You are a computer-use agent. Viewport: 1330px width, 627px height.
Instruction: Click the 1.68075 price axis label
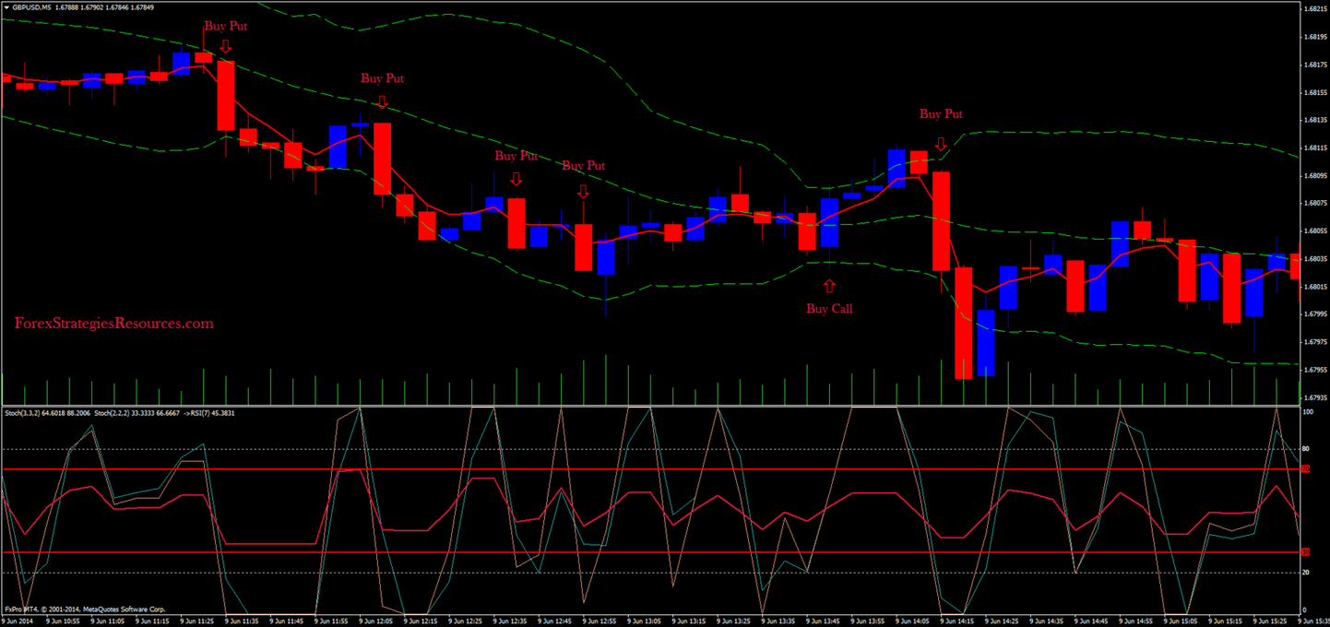(x=1315, y=204)
